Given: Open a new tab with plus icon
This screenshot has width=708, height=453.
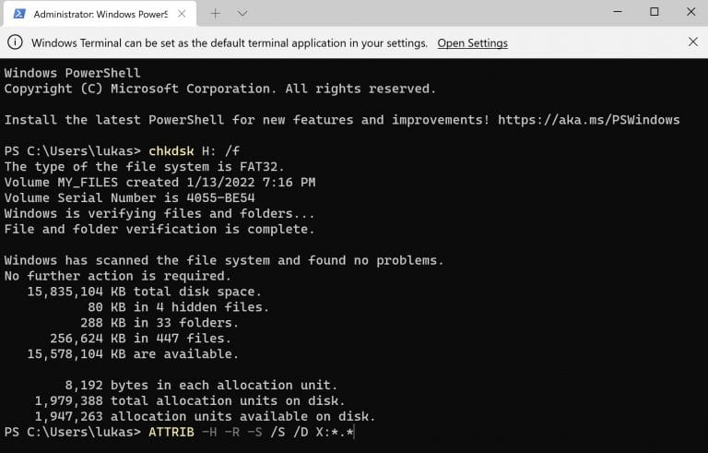Looking at the screenshot, I should 216,14.
